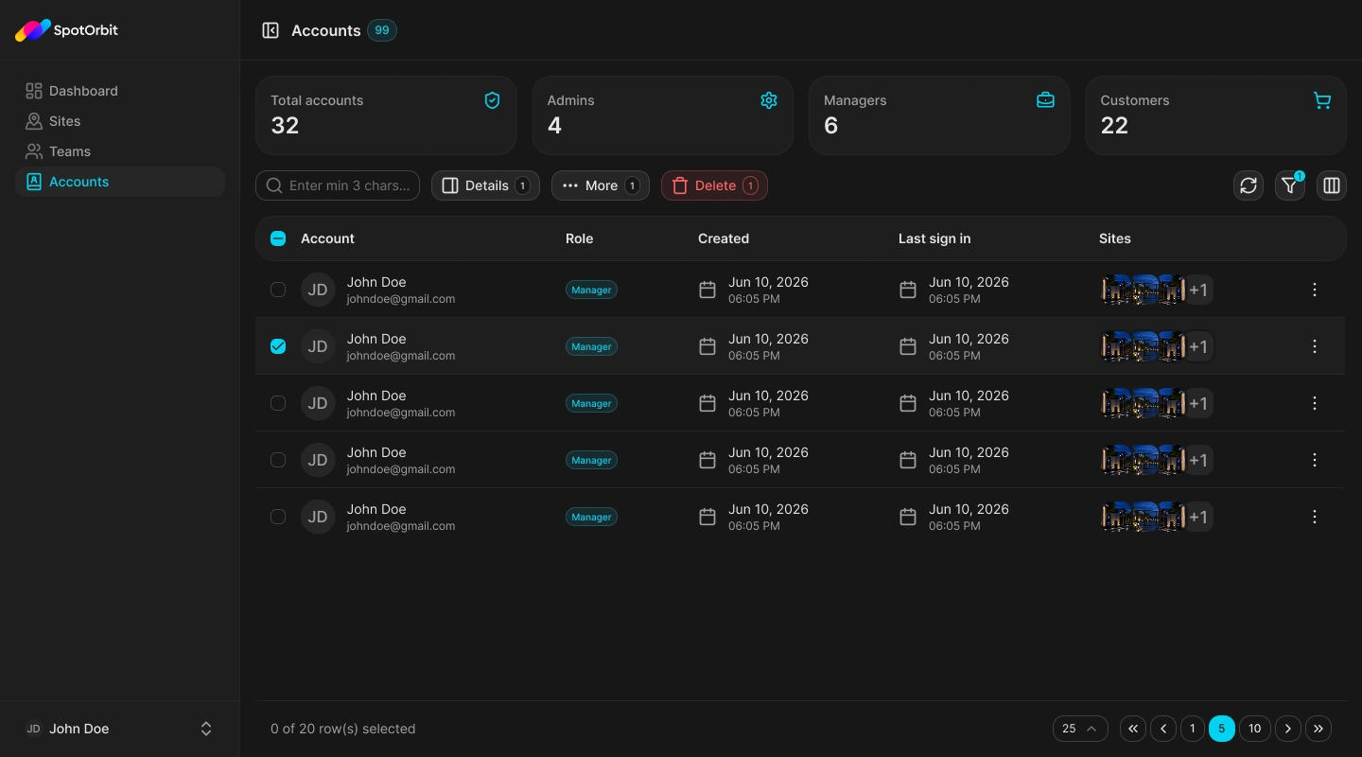Go to the previous page
1362x757 pixels.
[1163, 729]
